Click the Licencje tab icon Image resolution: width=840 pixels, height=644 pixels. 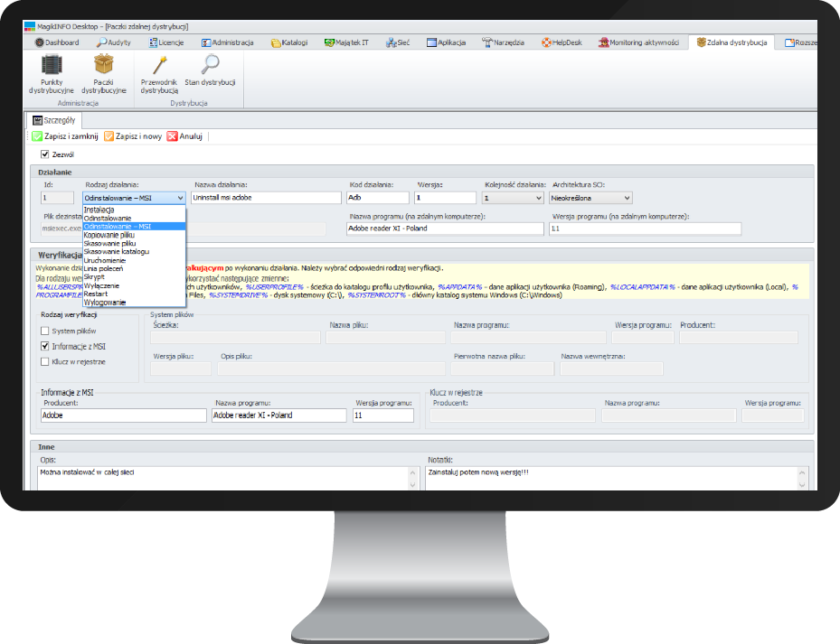click(153, 42)
